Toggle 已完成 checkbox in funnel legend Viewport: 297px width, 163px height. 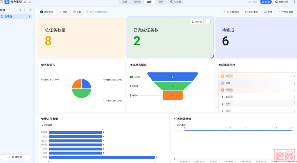click(x=132, y=77)
